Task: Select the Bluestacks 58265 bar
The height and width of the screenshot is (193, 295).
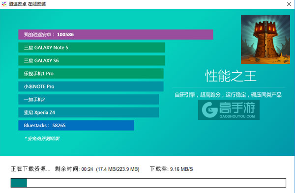Action: pyautogui.click(x=76, y=125)
